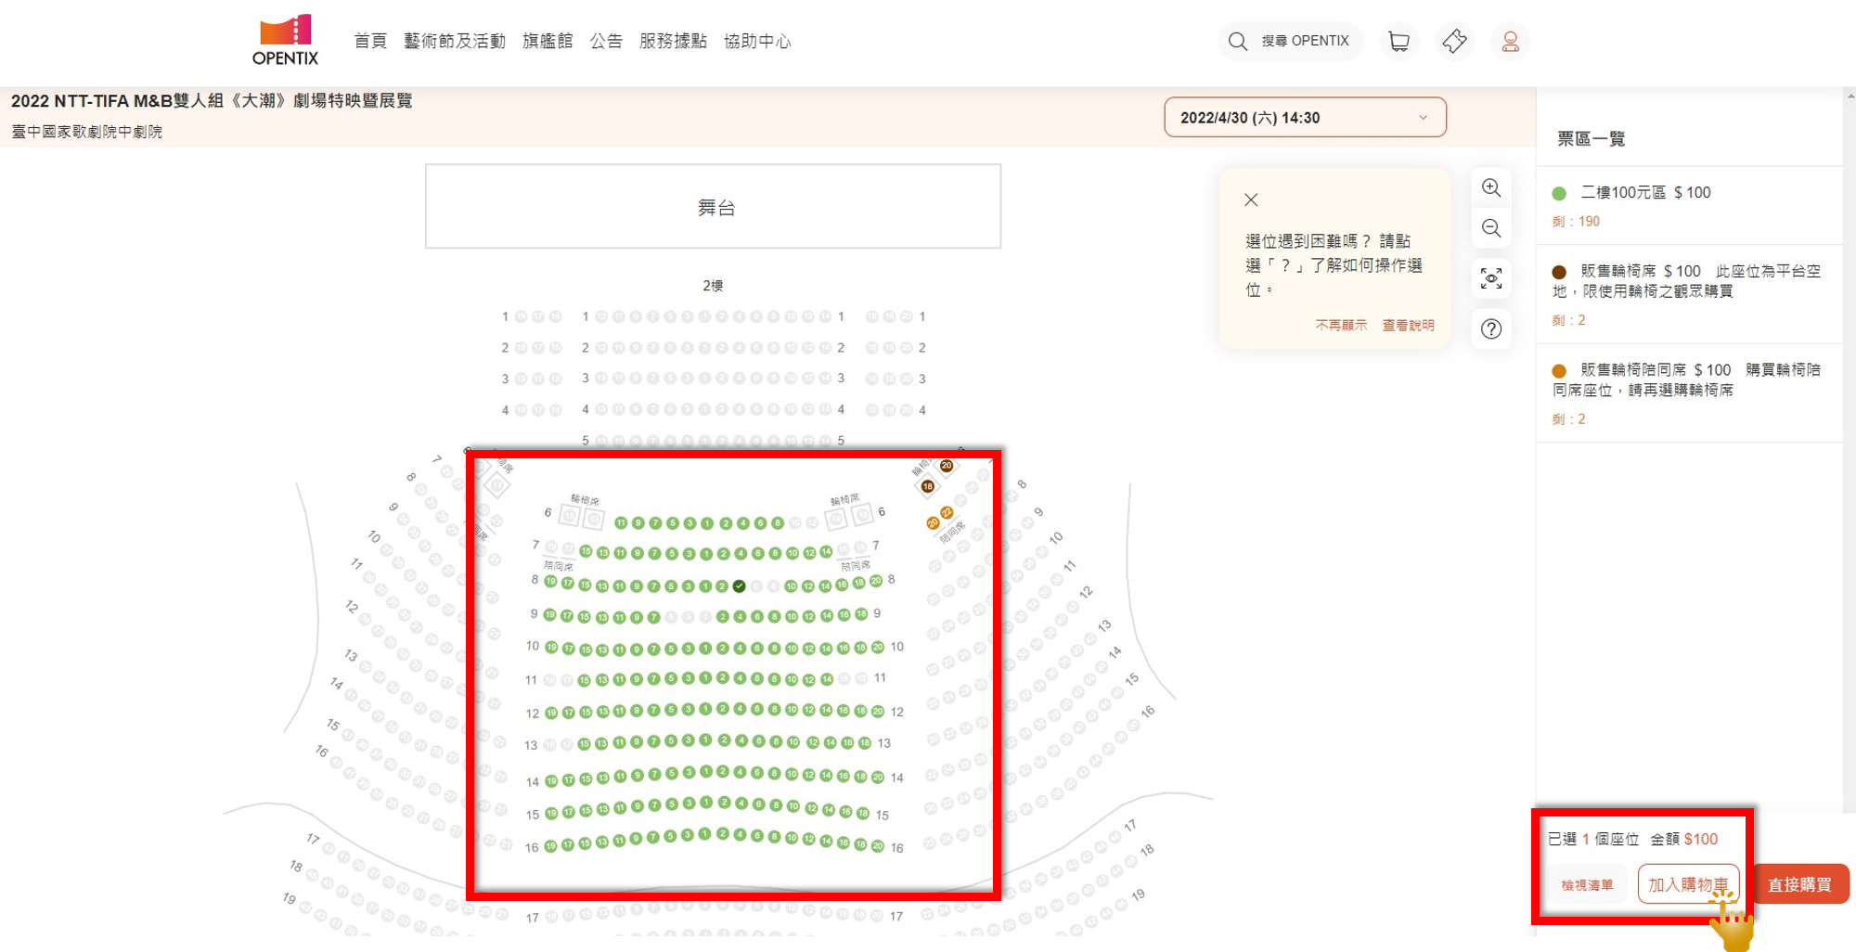Open the user account icon

tap(1510, 41)
